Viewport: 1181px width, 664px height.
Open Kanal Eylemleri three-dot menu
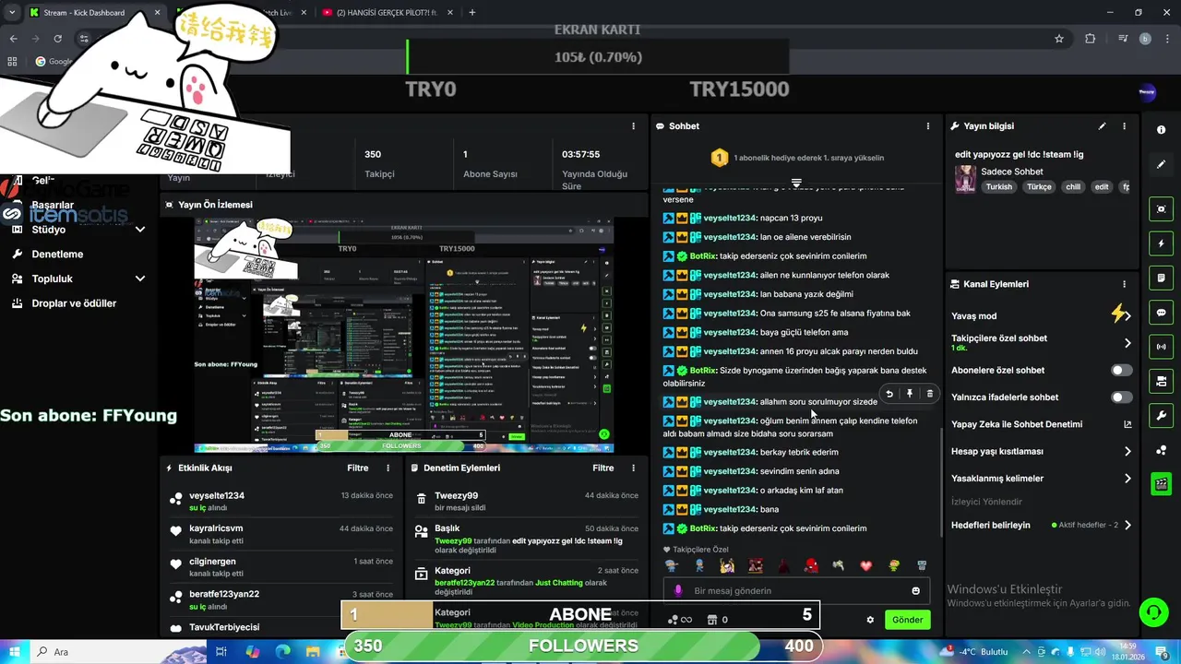(x=1124, y=284)
